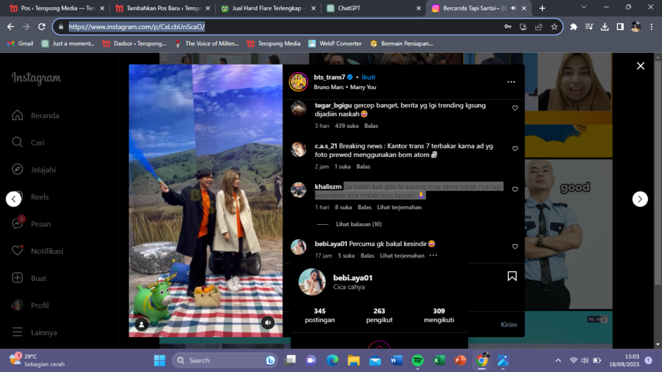The image size is (662, 372).
Task: Like bebi.aya01's comment
Action: [515, 246]
